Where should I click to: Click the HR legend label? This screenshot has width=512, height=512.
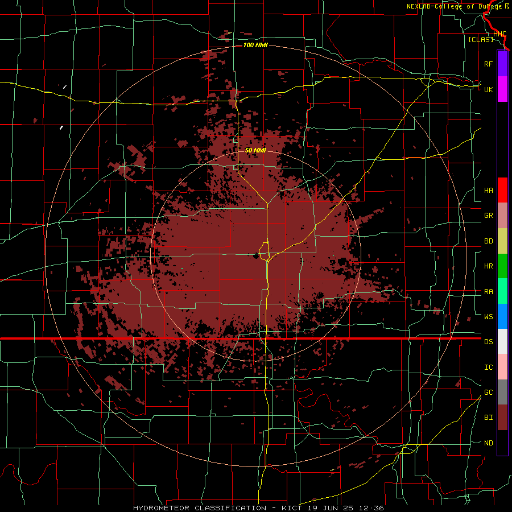pos(488,266)
